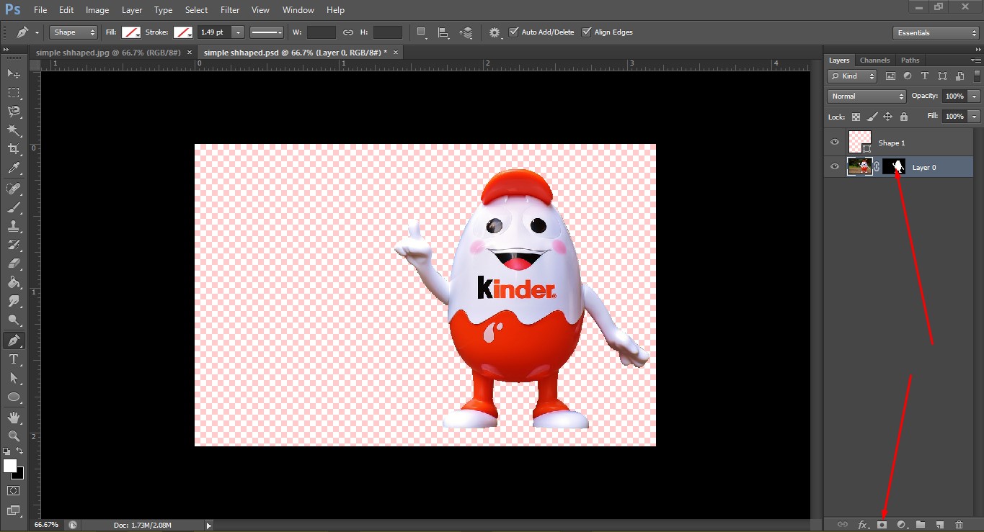Open the Essentials workspace dropdown
The image size is (984, 532).
(x=936, y=32)
